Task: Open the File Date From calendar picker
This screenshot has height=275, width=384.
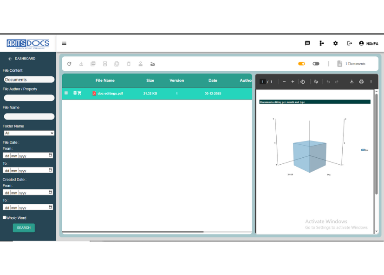Action: click(50, 155)
